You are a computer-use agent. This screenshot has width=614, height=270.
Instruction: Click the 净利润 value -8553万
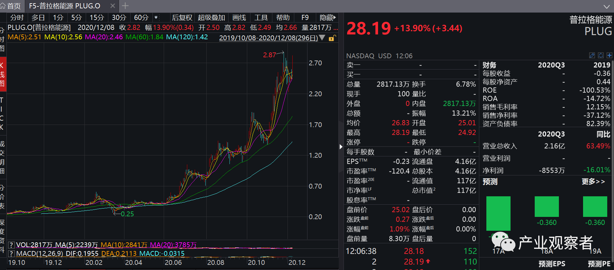[552, 170]
